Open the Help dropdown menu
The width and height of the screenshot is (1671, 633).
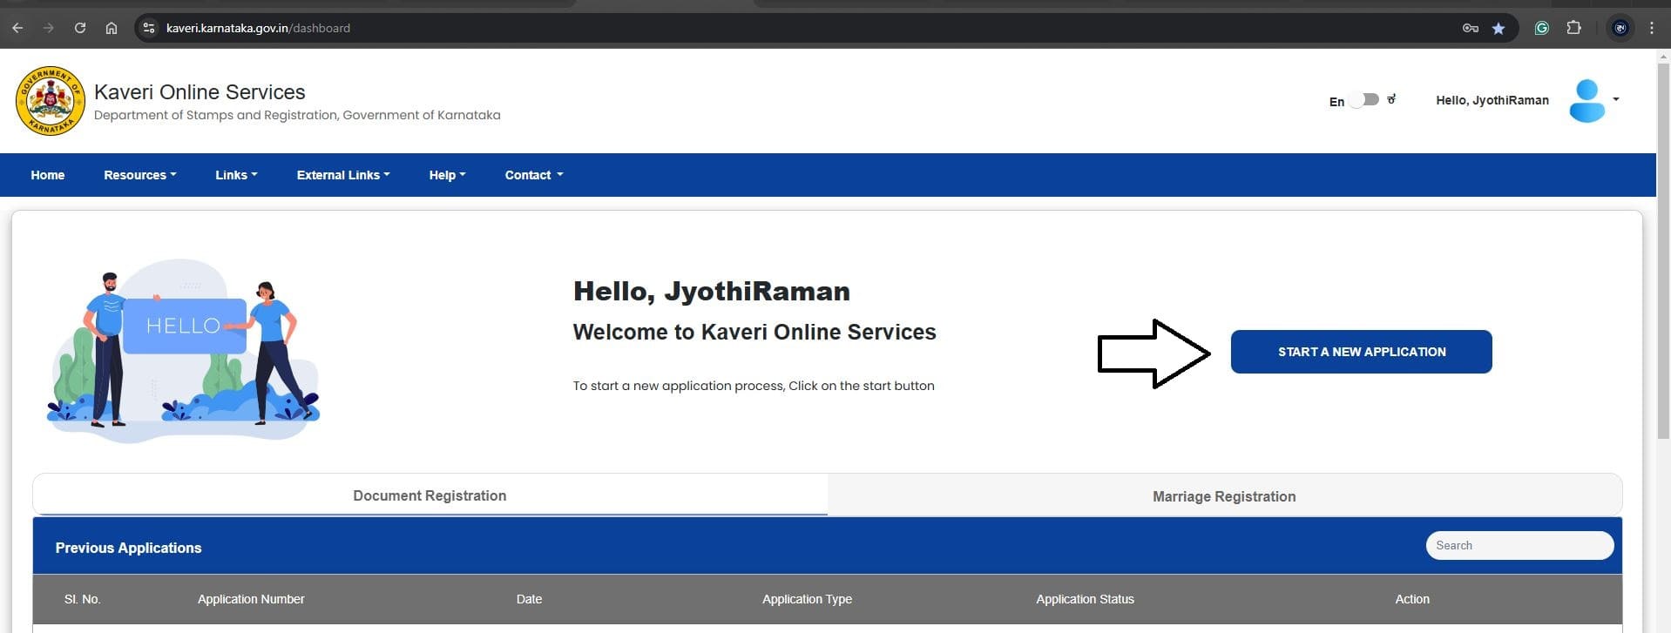(447, 175)
